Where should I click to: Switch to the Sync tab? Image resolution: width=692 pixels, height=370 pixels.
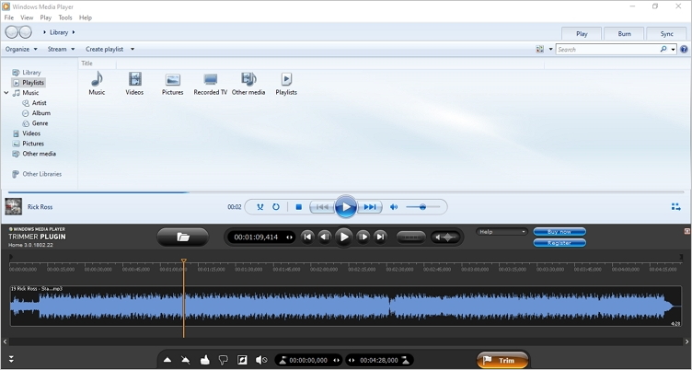point(666,33)
